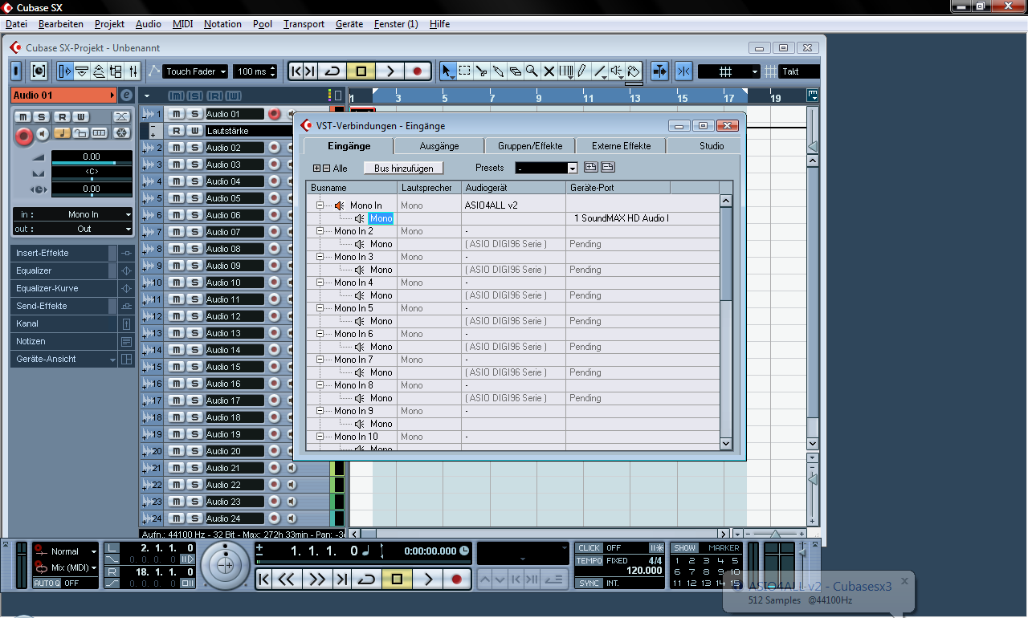This screenshot has width=1028, height=618.
Task: Click the transport position slider under time display
Action: pyautogui.click(x=363, y=563)
